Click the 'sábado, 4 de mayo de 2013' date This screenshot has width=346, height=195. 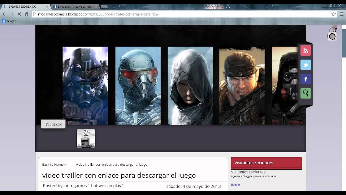click(x=194, y=186)
